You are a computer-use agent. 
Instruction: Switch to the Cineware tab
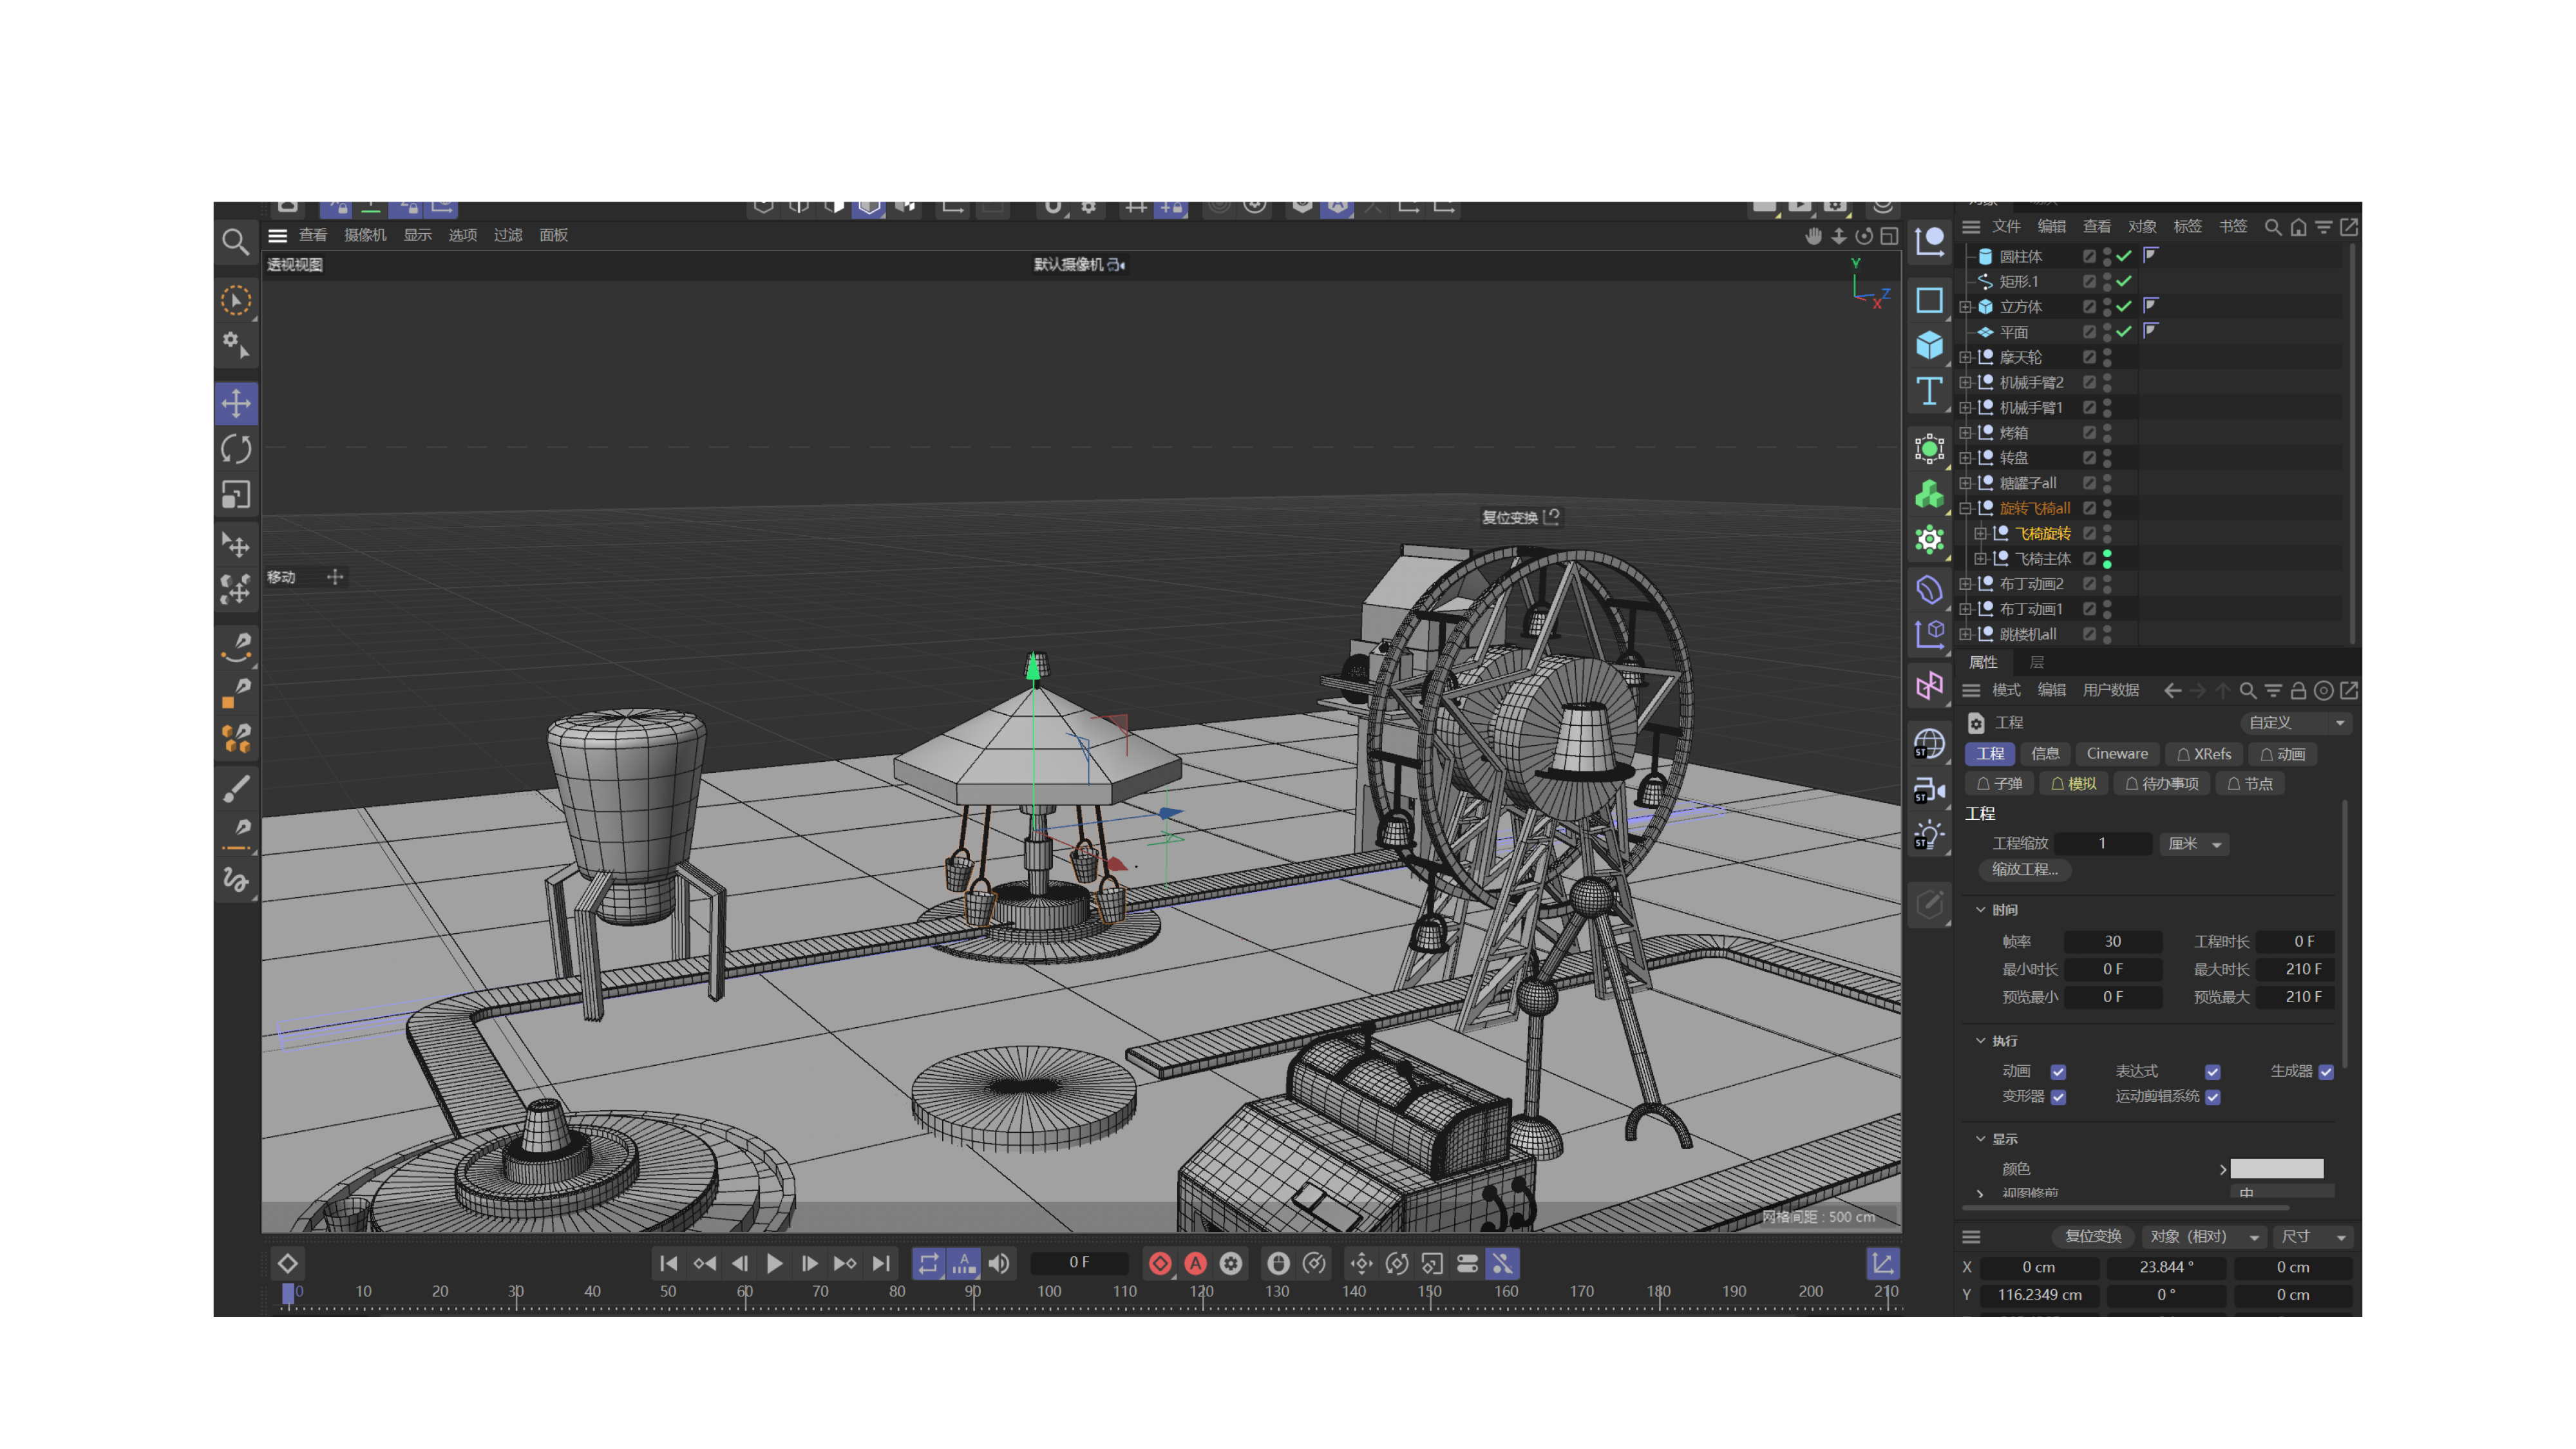2116,754
